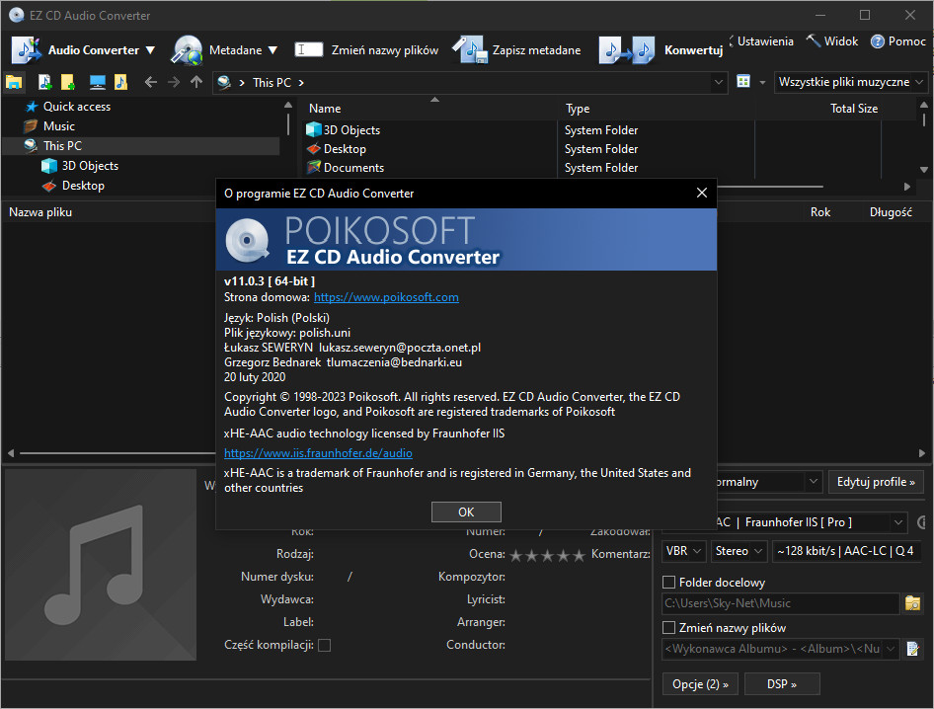
Task: Select This PC in the folder tree
Action: (62, 146)
